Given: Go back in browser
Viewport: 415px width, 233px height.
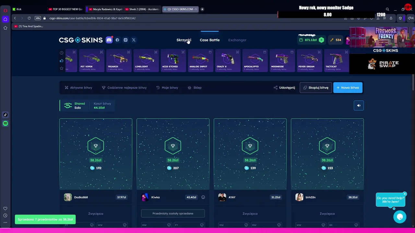Looking at the screenshot, I should point(15,18).
